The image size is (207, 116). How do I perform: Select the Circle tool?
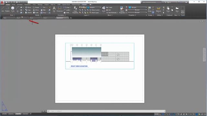pyautogui.click(x=13, y=9)
